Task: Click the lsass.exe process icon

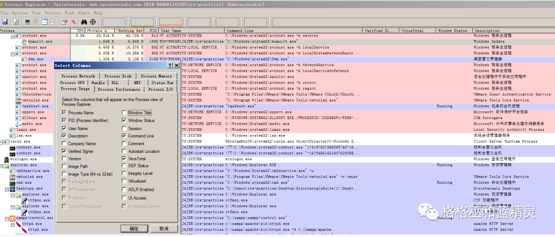Action: [x=13, y=130]
